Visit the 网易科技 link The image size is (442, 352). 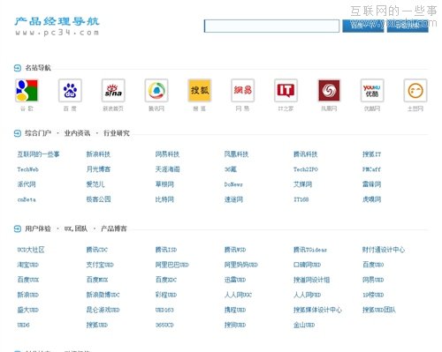coord(167,154)
